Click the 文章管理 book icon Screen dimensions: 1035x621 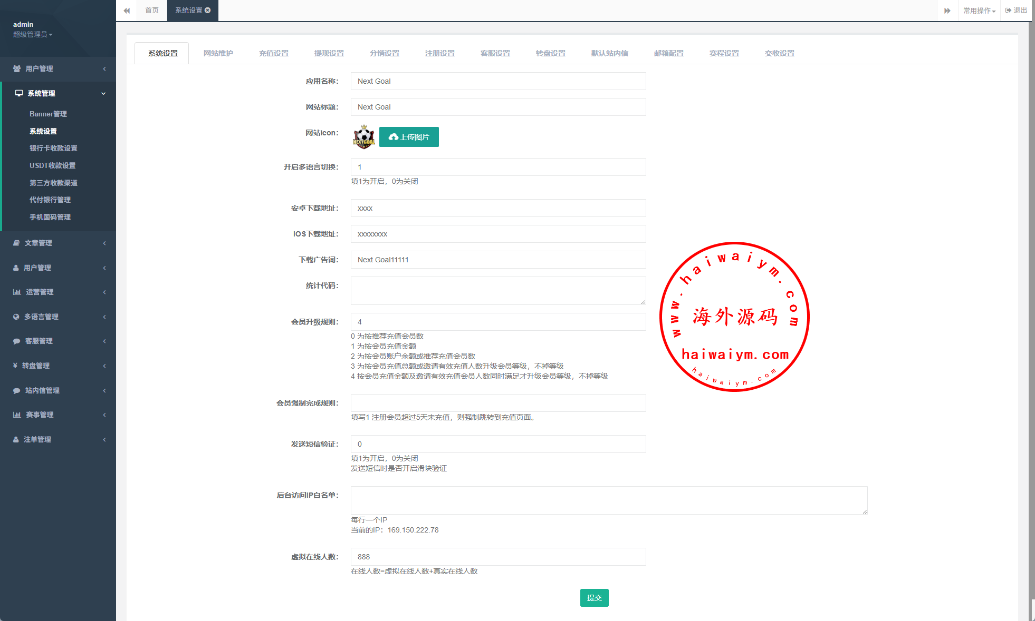coord(16,243)
